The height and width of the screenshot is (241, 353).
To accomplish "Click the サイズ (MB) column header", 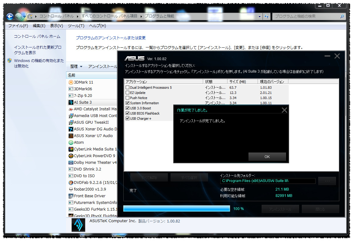I will click(242, 81).
